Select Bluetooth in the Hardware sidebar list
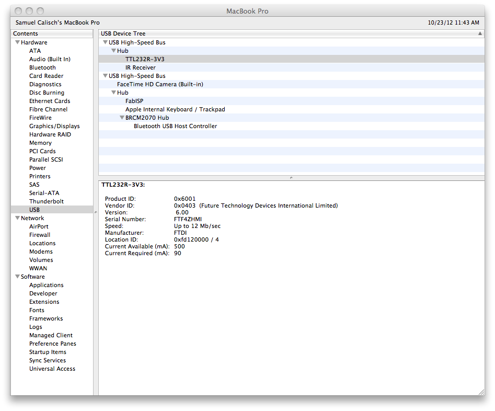This screenshot has width=495, height=411. pos(43,67)
